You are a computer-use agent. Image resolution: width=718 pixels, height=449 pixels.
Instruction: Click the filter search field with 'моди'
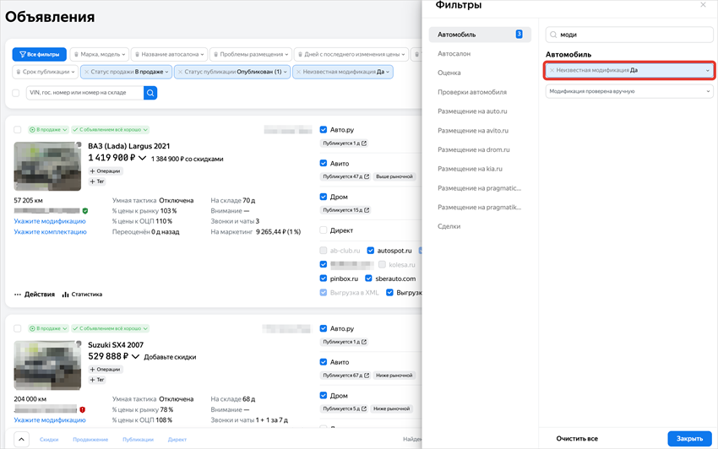click(629, 35)
